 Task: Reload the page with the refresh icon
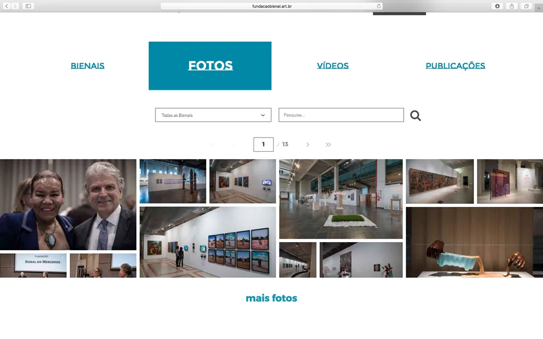(379, 6)
